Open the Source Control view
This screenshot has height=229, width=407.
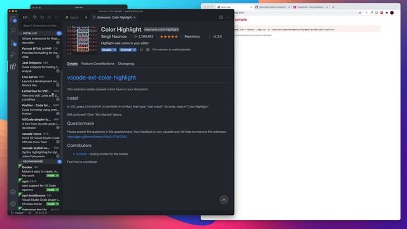tap(13, 43)
